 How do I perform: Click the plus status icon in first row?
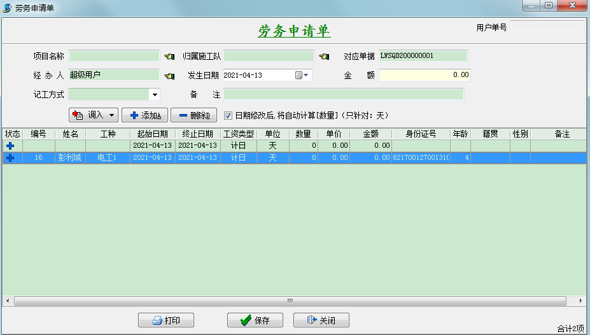click(10, 146)
